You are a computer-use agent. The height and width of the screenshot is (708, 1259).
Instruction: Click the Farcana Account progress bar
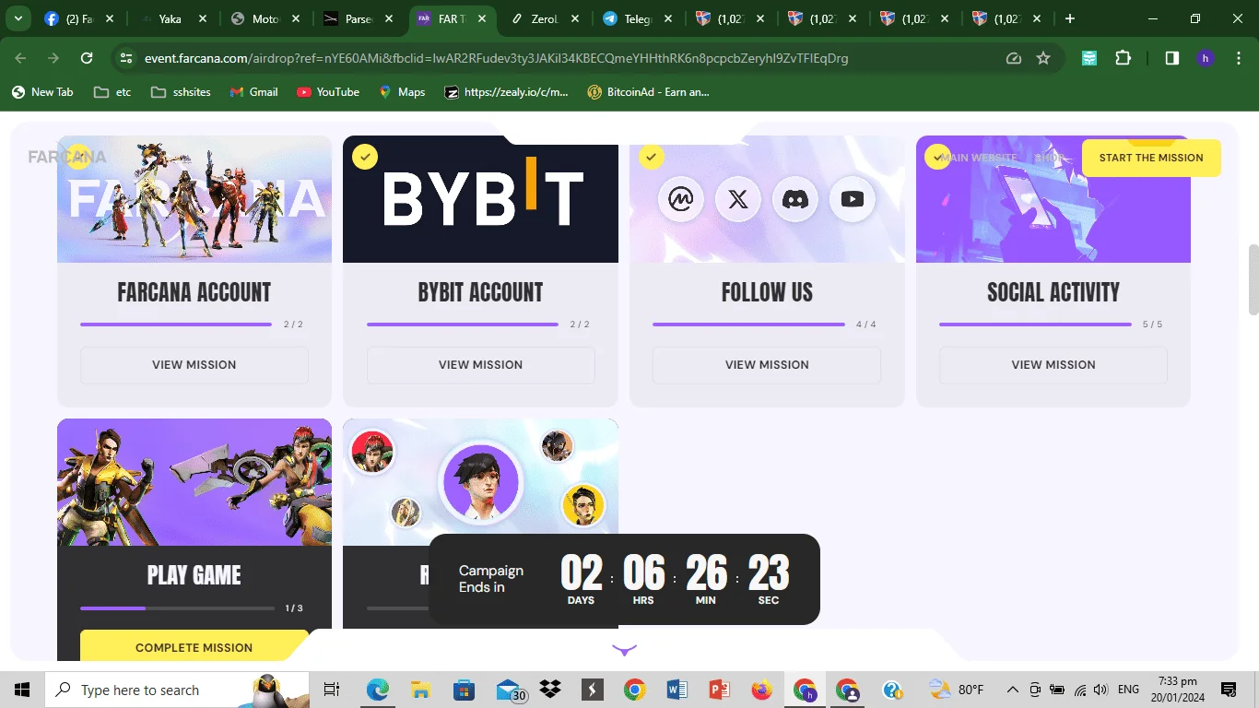click(x=176, y=324)
